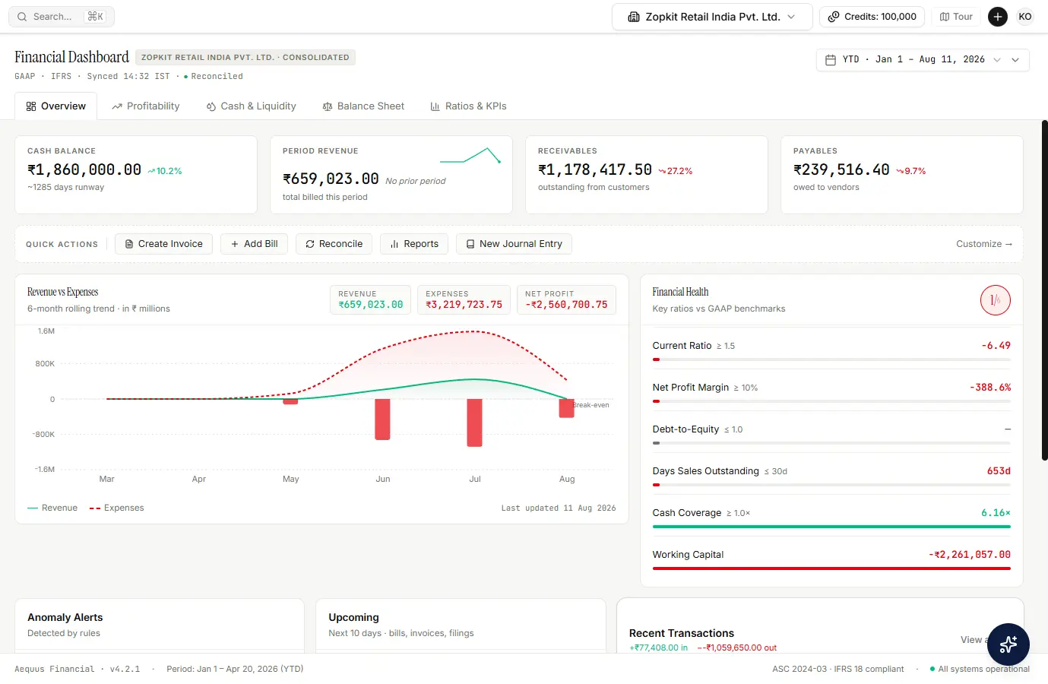1048x684 pixels.
Task: Click the Credits: 100,000 button
Action: [872, 17]
